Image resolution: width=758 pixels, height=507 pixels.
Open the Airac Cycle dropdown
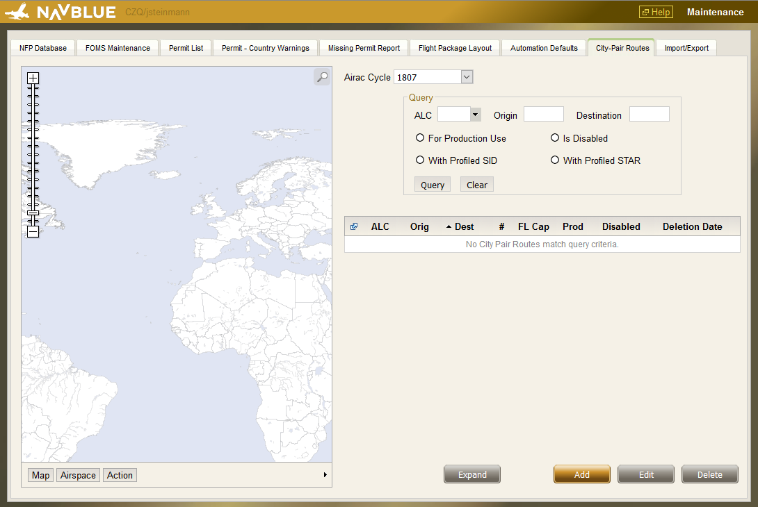[x=466, y=77]
